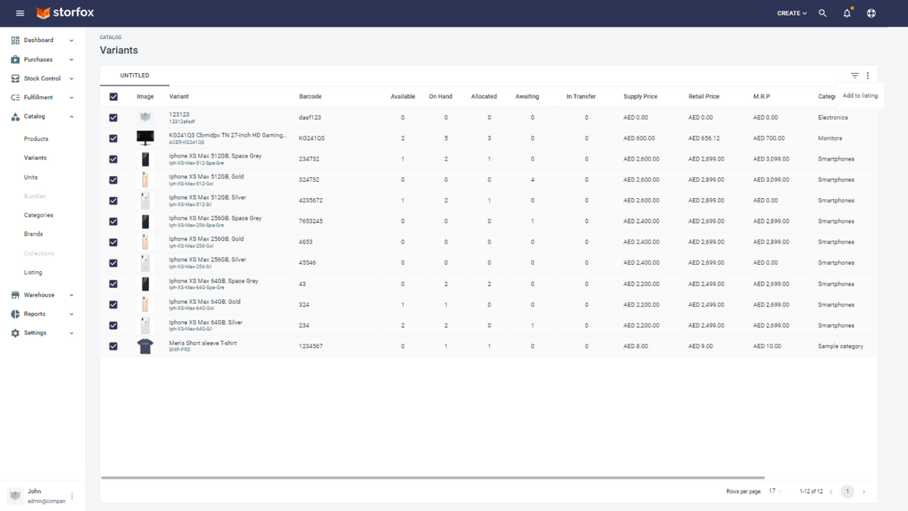Uncheck Iphone XS Max 64GB, Silver row

pyautogui.click(x=113, y=326)
